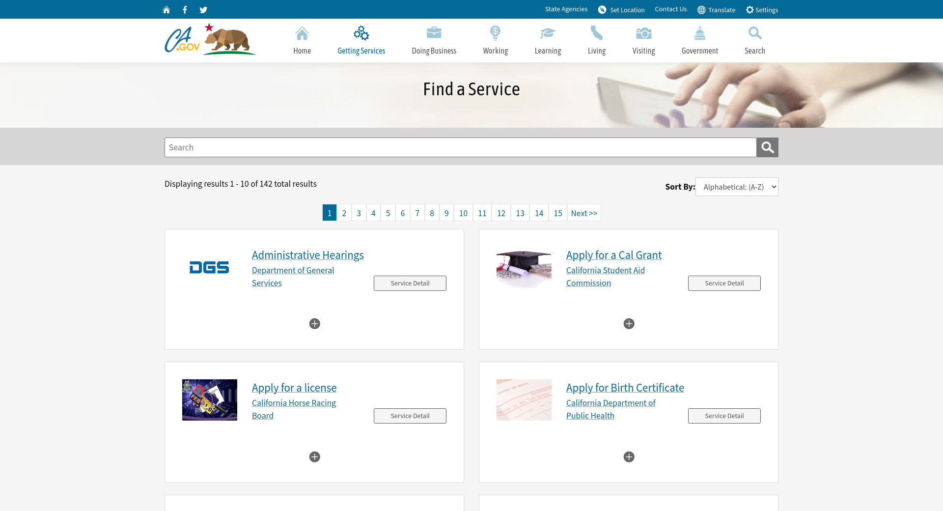Open the Learning navigation item

(x=548, y=40)
